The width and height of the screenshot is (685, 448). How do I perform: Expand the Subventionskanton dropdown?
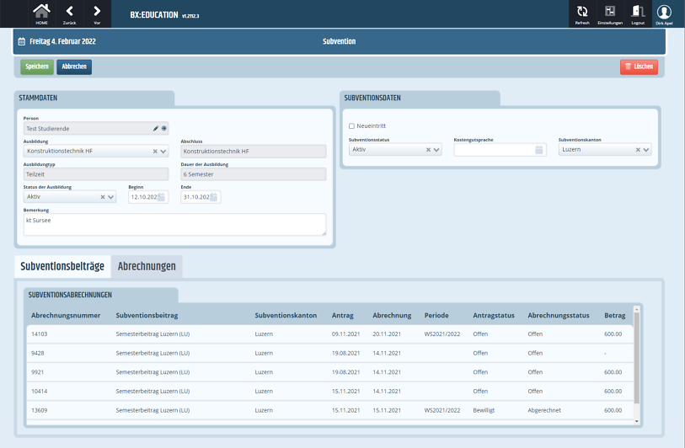[x=646, y=150]
